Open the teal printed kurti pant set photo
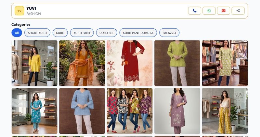This screenshot has height=137, width=260. pos(34,111)
